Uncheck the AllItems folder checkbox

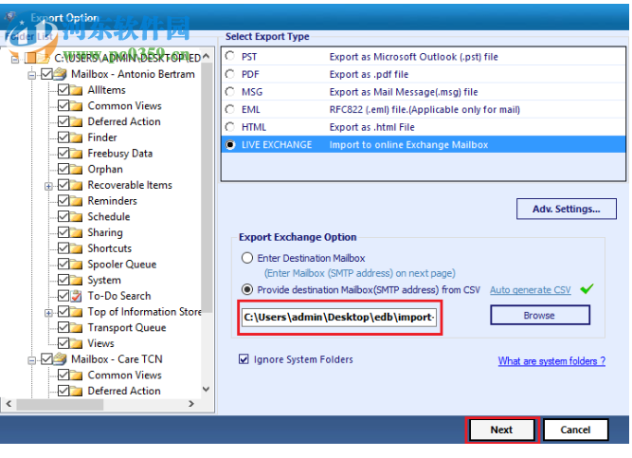(63, 89)
